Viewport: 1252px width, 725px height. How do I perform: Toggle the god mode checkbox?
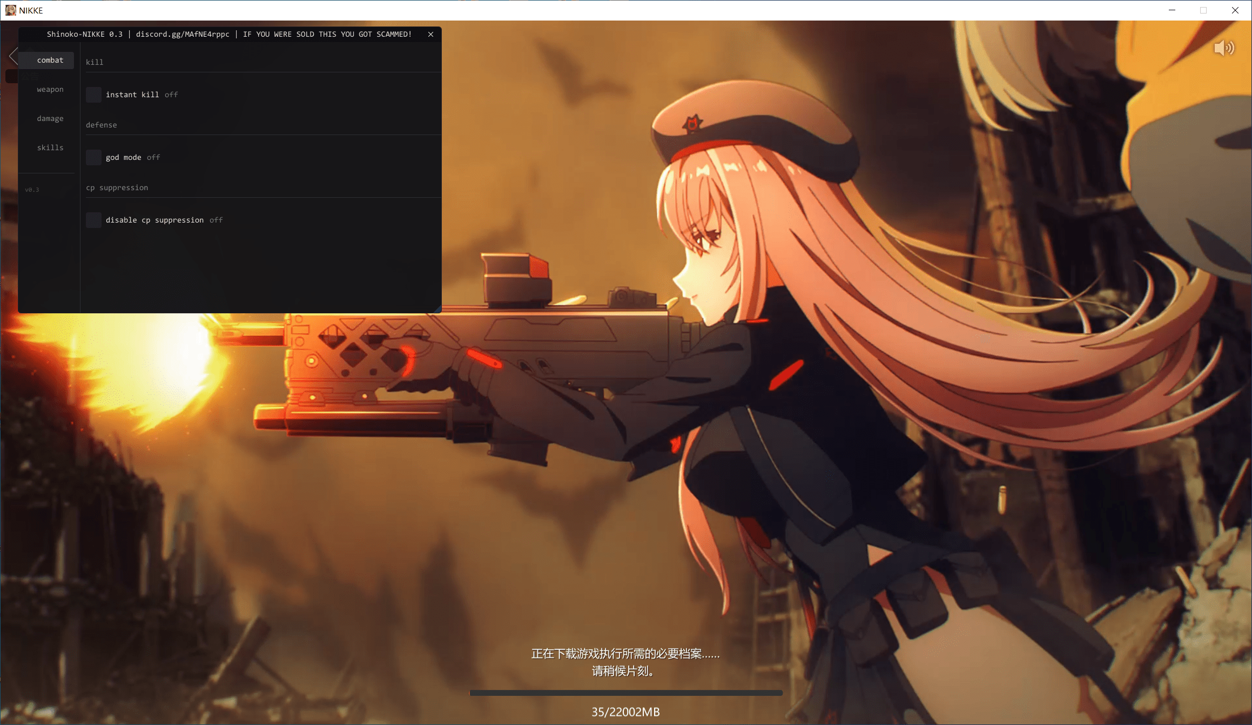point(93,157)
